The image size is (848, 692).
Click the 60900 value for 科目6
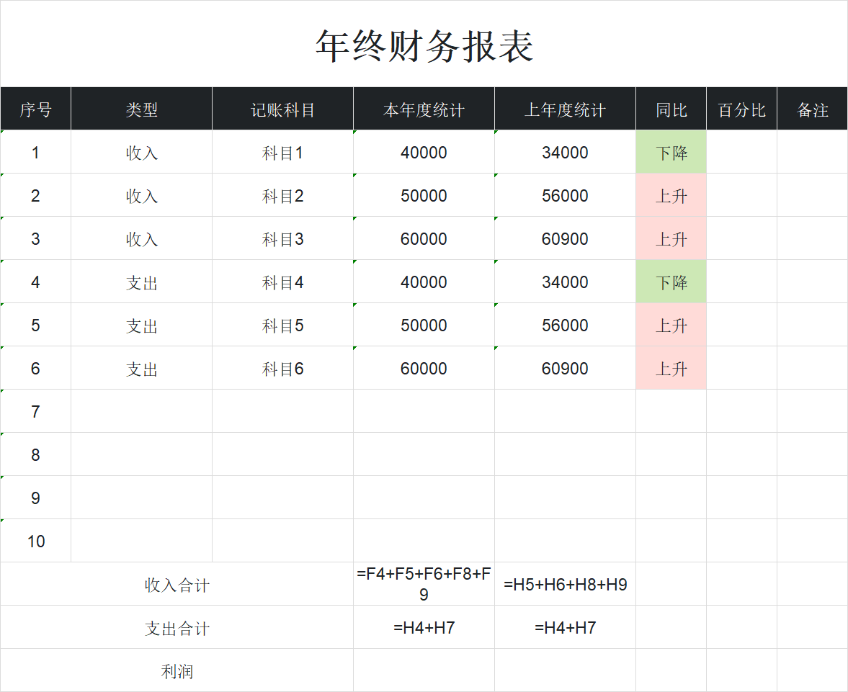coord(565,368)
